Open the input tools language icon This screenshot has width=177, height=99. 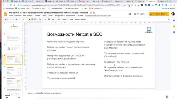pos(53,20)
